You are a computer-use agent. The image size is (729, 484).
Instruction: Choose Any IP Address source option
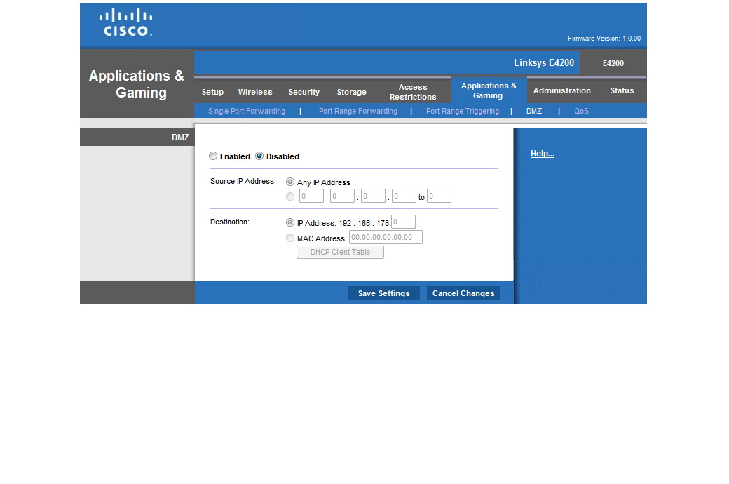click(290, 182)
